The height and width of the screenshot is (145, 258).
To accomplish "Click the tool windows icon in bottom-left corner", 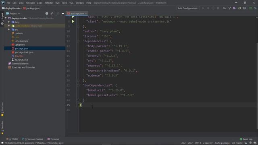I will click(x=2, y=143).
